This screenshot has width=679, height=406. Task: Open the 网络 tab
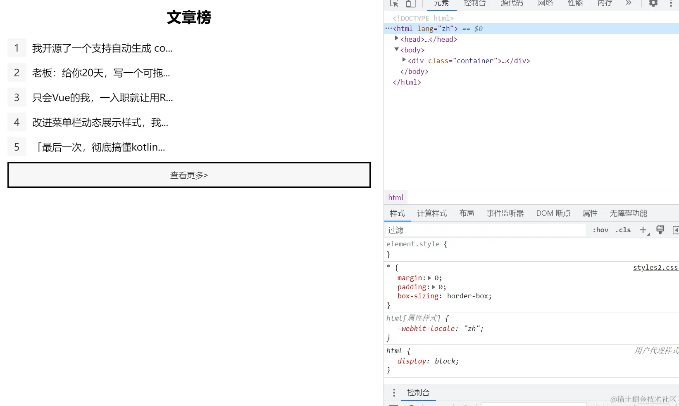coord(546,3)
